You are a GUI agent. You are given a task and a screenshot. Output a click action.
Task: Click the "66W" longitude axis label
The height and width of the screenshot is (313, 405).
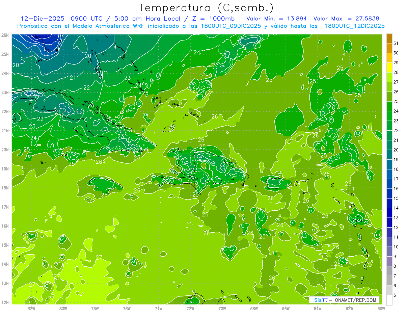click(286, 308)
